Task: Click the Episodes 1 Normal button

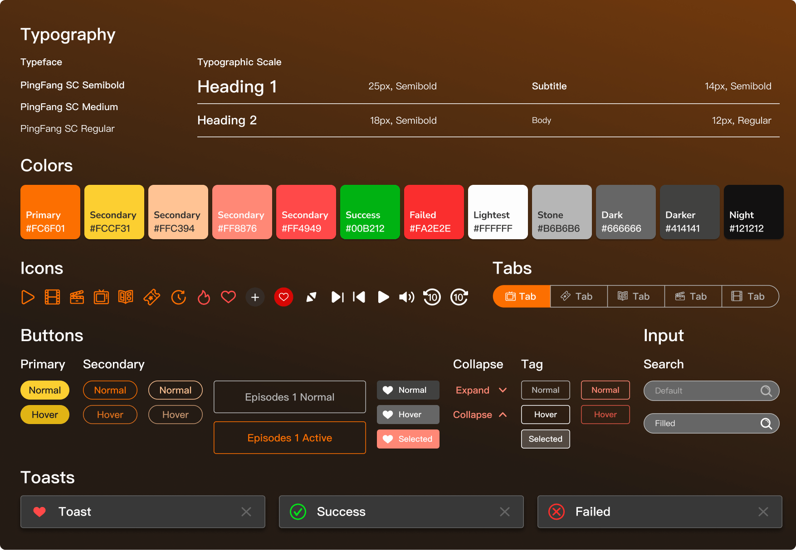Action: coord(290,397)
